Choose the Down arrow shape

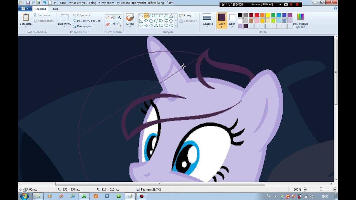141,26
